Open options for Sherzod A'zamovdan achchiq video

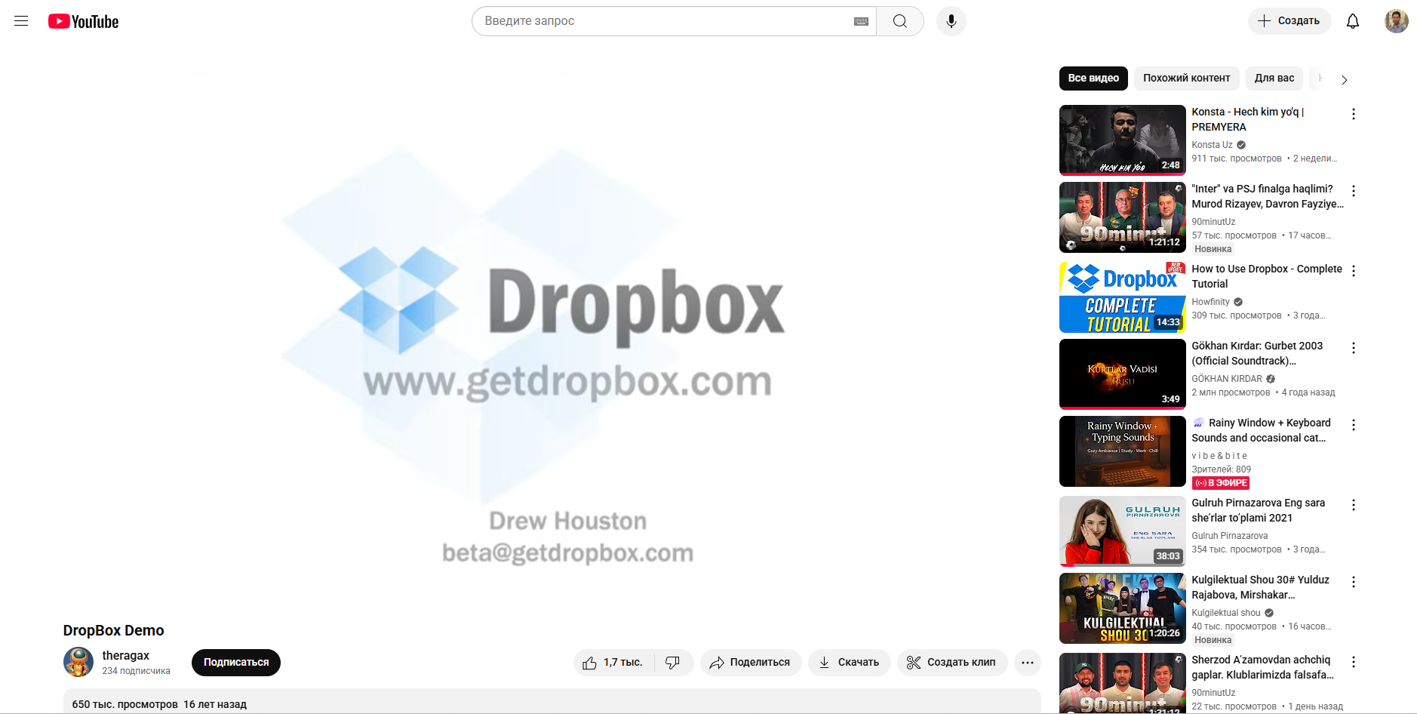(x=1354, y=662)
